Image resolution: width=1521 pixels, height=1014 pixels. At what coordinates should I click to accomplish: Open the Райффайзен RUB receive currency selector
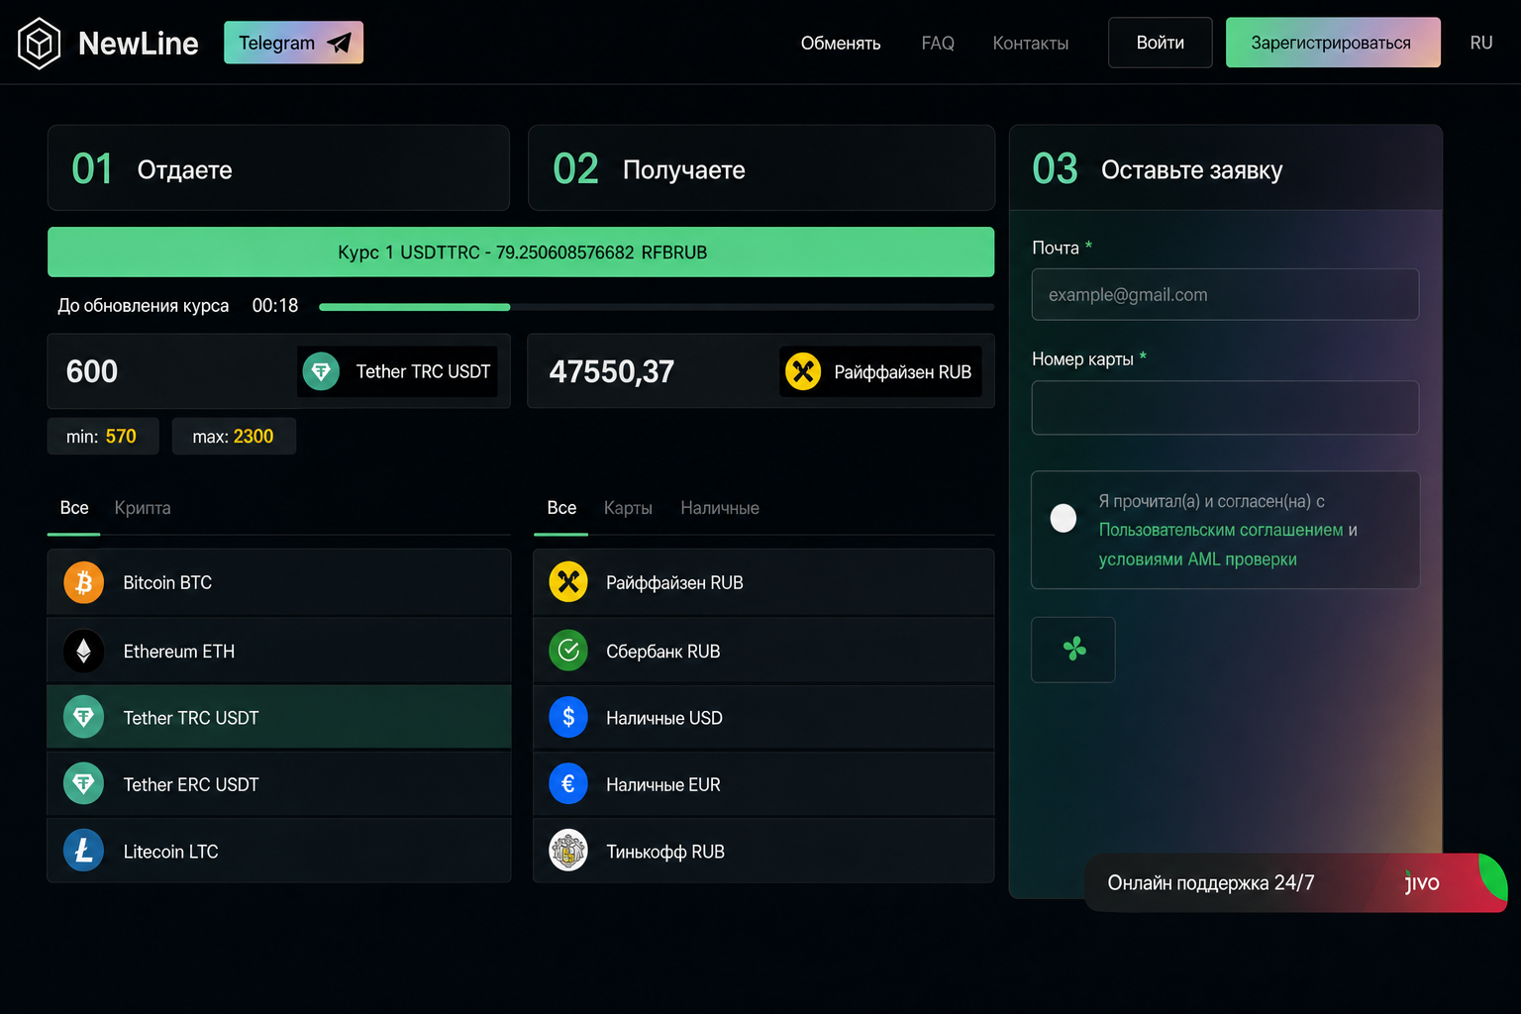[x=880, y=371]
